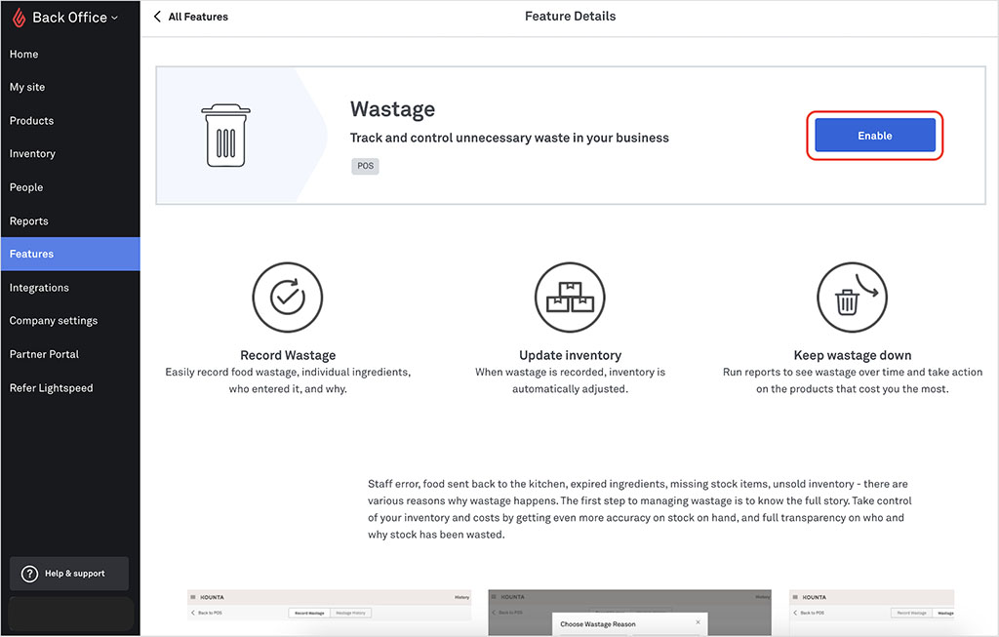This screenshot has width=999, height=637.
Task: Click the Wastage heading text
Action: (x=392, y=109)
